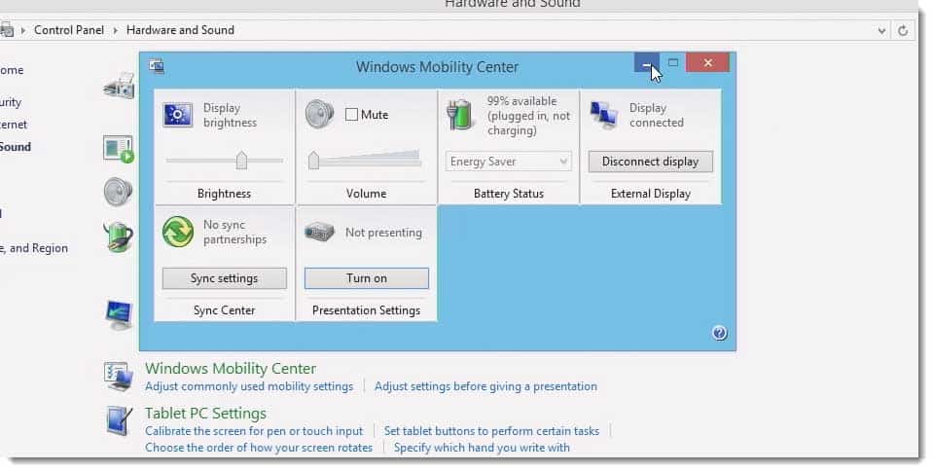Click the Windows Mobility Center laptop icon
The image size is (933, 472).
pyautogui.click(x=119, y=377)
